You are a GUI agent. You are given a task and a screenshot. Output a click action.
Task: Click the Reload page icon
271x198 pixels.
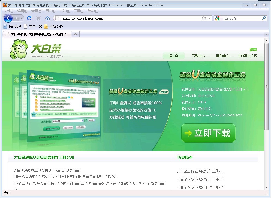(29, 18)
